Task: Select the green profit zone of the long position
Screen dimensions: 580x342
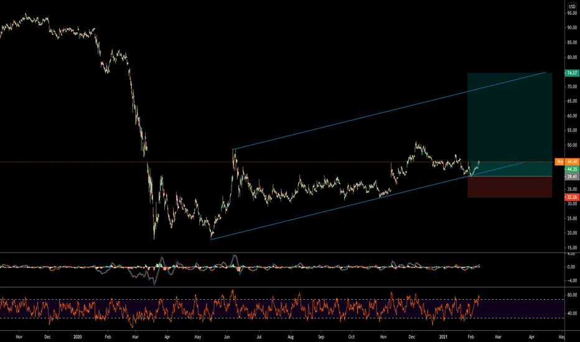Action: [x=510, y=124]
